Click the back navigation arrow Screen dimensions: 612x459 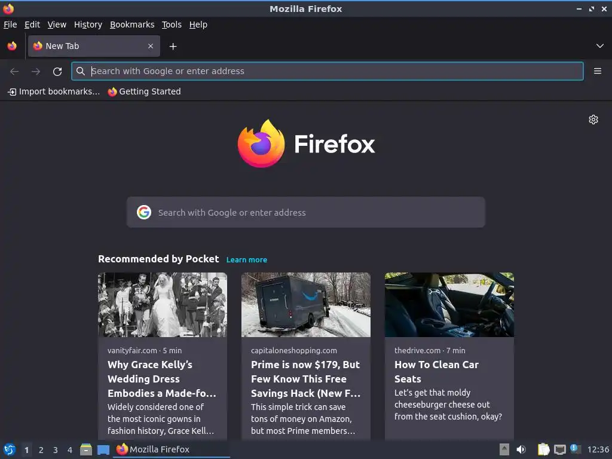click(14, 72)
